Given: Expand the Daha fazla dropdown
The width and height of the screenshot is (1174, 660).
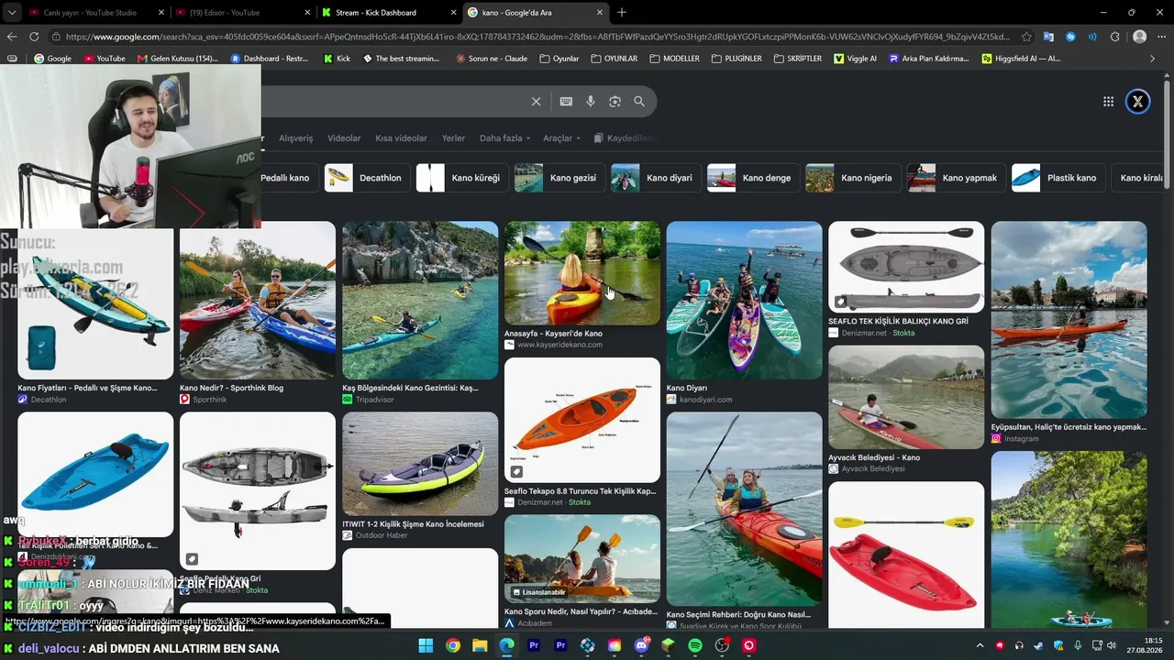Looking at the screenshot, I should 504,138.
